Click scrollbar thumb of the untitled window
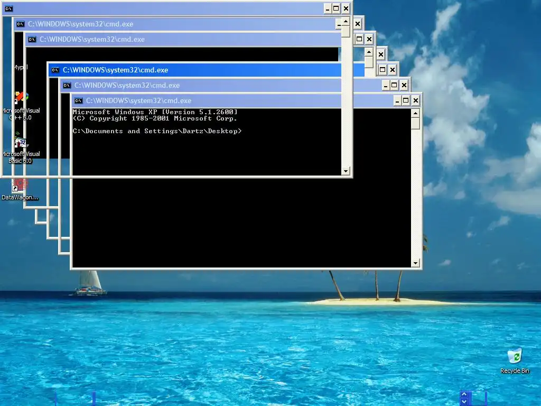Image resolution: width=541 pixels, height=406 pixels. pyautogui.click(x=346, y=31)
